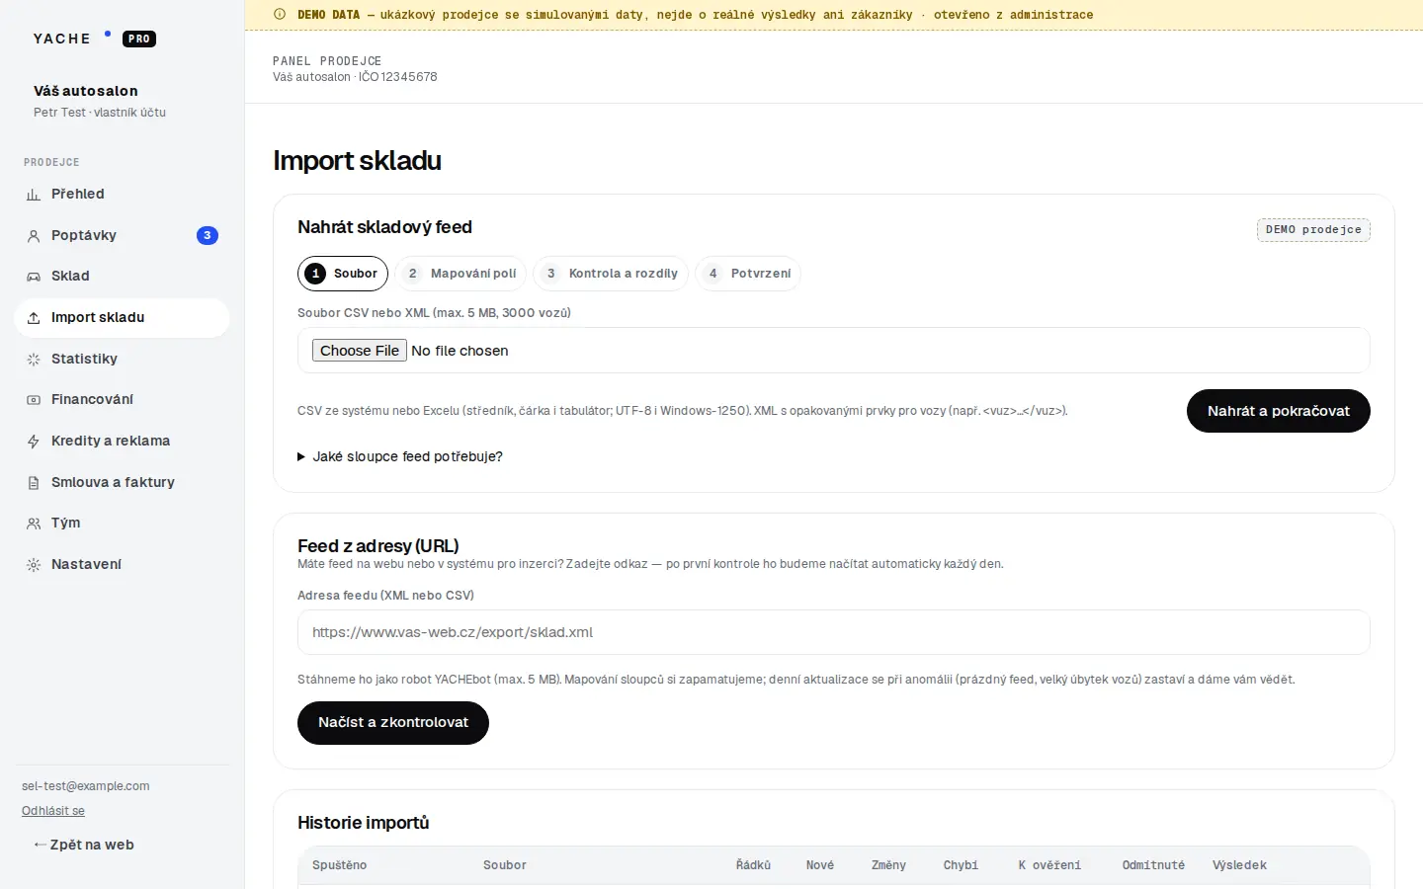
Task: Click the Tým people icon
Action: click(x=34, y=524)
